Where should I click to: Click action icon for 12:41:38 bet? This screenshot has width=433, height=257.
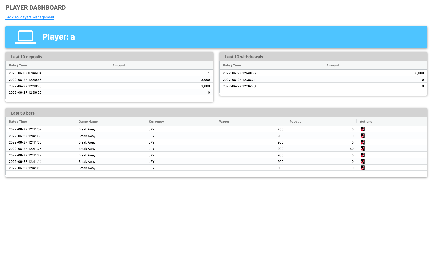[x=362, y=136]
